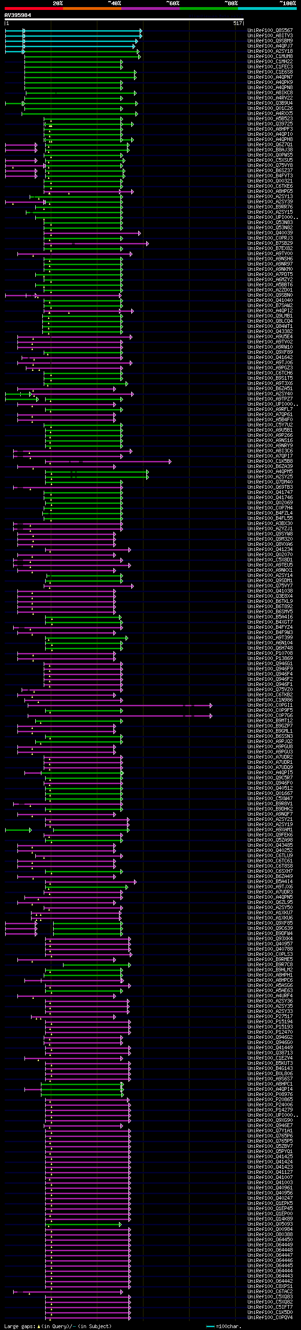Open hit UniRef100_A8ITV3
Image resolution: width=301 pixels, height=1330 pixels.
coord(270,36)
